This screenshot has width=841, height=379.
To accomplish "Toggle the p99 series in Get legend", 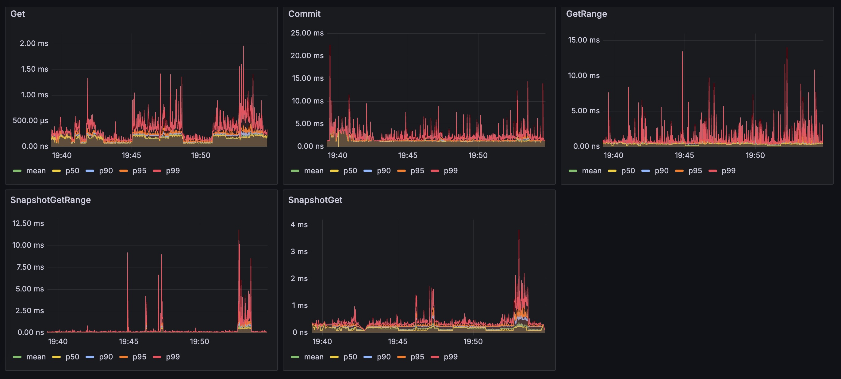I will 173,171.
